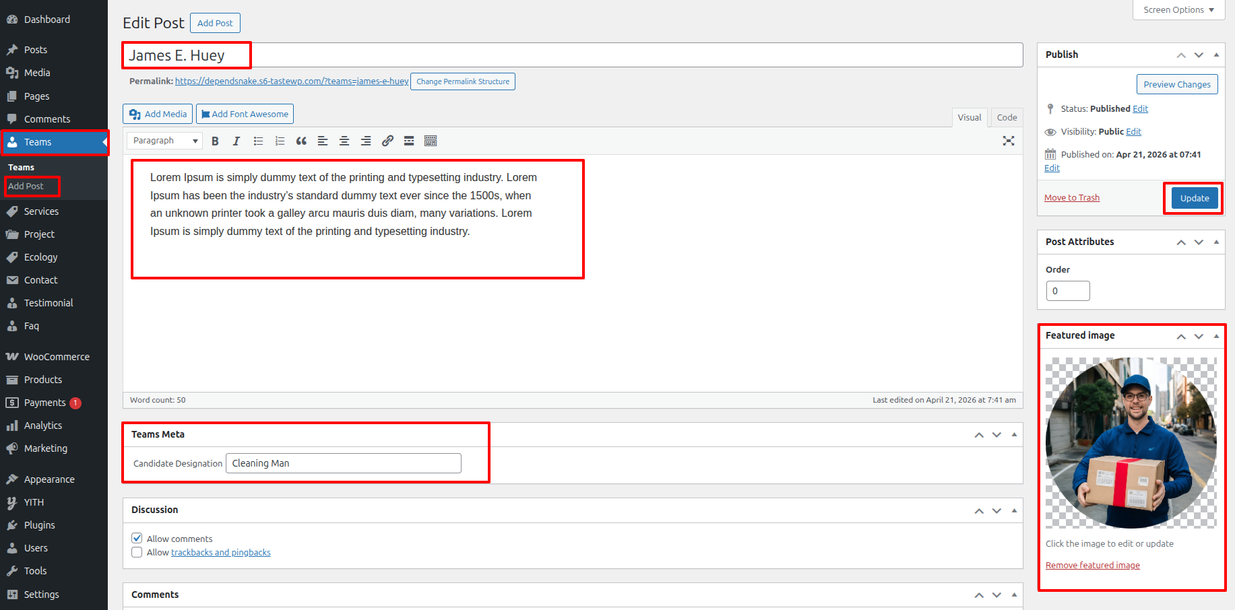The width and height of the screenshot is (1235, 610).
Task: Uncheck the Allow comments checkbox
Action: (137, 538)
